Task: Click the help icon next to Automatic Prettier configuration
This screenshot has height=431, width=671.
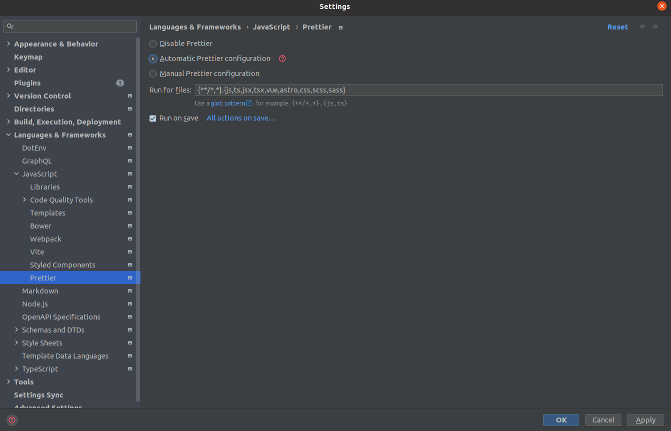Action: 282,58
